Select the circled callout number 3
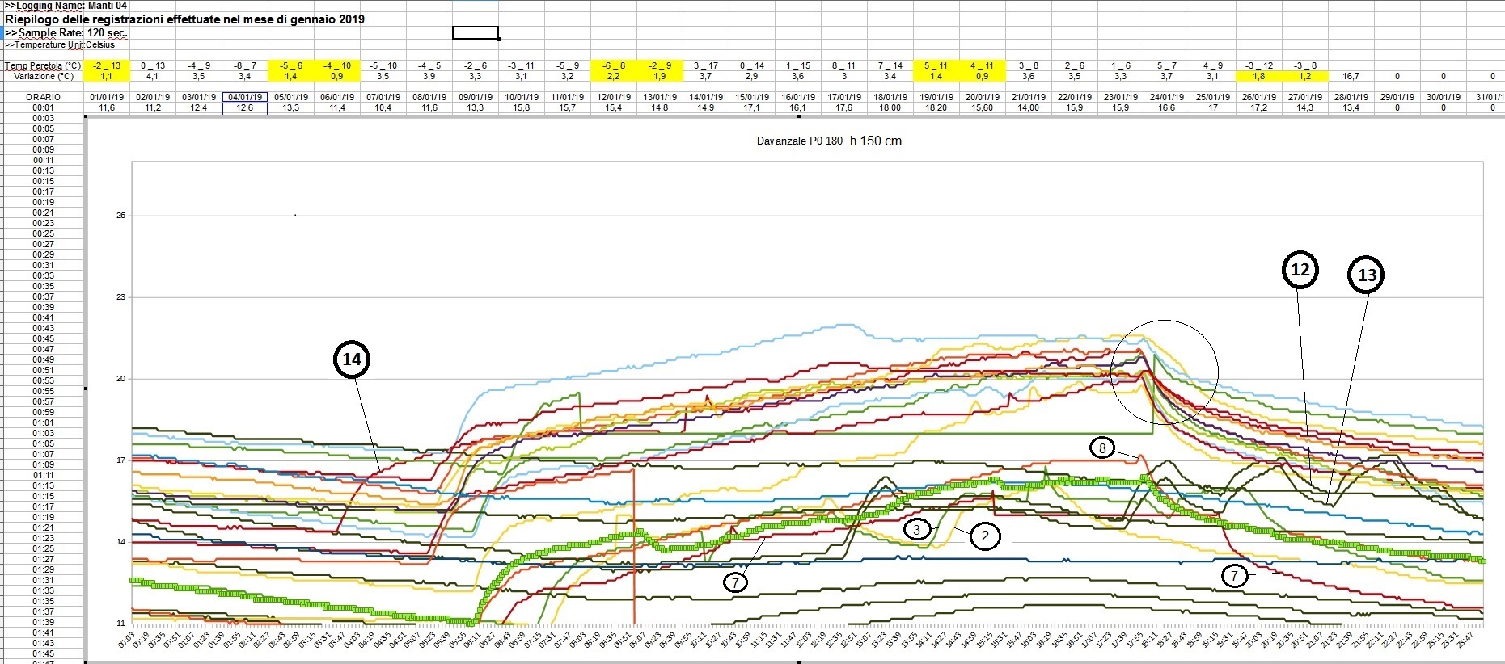Viewport: 1505px width, 664px height. (916, 530)
